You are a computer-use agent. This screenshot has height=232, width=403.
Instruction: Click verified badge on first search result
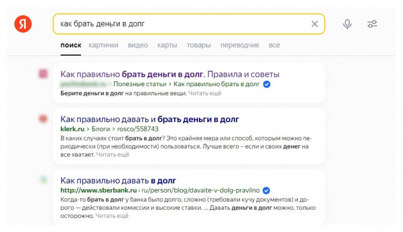pyautogui.click(x=267, y=84)
